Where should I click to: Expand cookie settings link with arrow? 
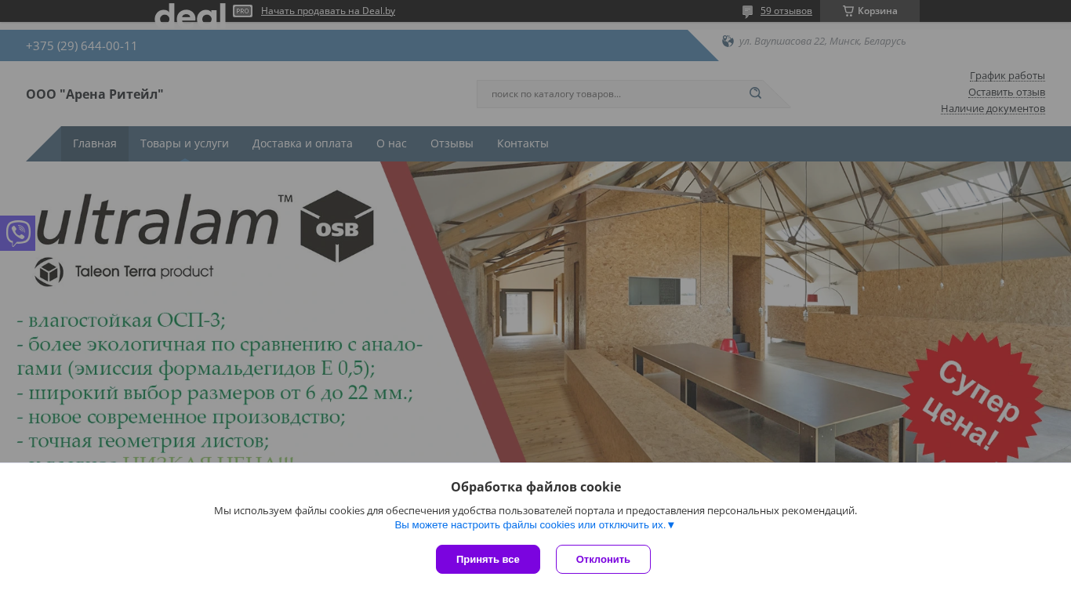coord(535,525)
